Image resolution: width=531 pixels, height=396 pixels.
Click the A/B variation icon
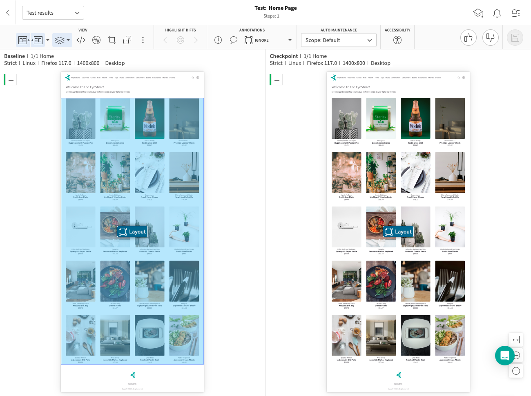point(96,40)
